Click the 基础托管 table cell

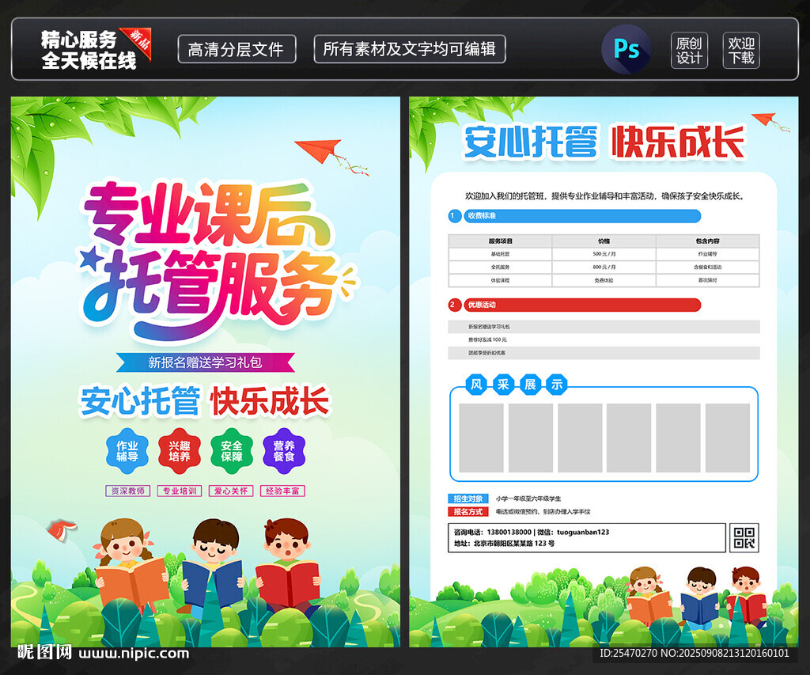click(x=500, y=254)
